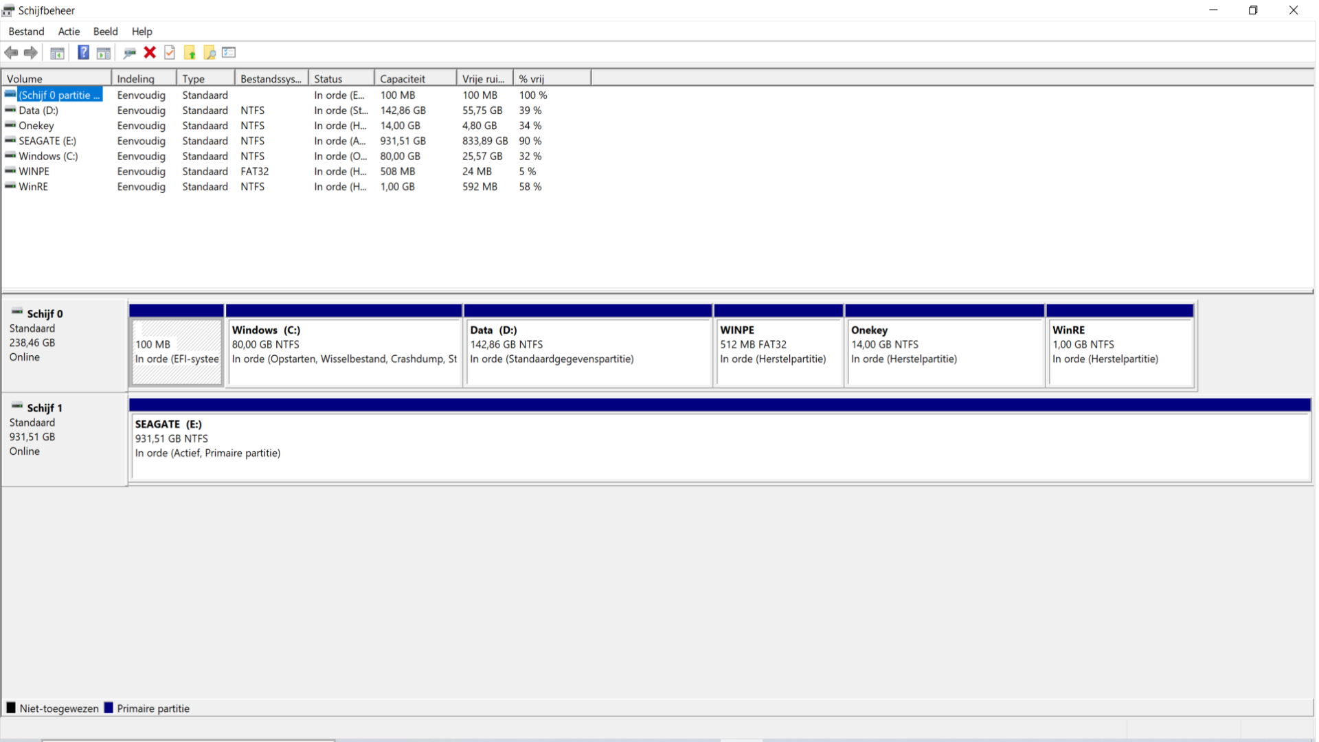Open the Beeld menu

[x=105, y=32]
